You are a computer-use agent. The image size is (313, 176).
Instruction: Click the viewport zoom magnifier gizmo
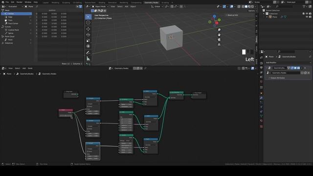pos(219,30)
